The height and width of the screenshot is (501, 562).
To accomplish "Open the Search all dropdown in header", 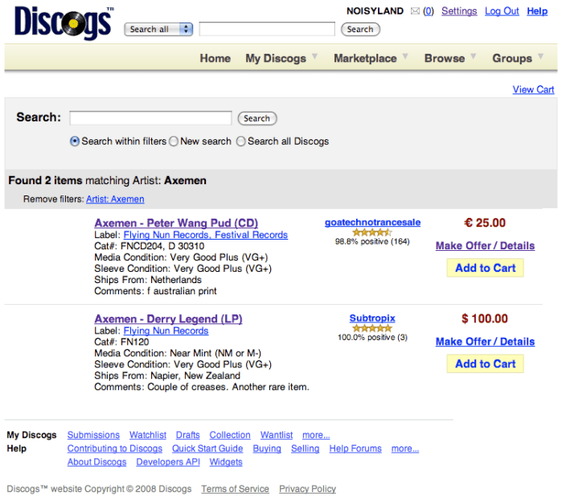I will 158,29.
